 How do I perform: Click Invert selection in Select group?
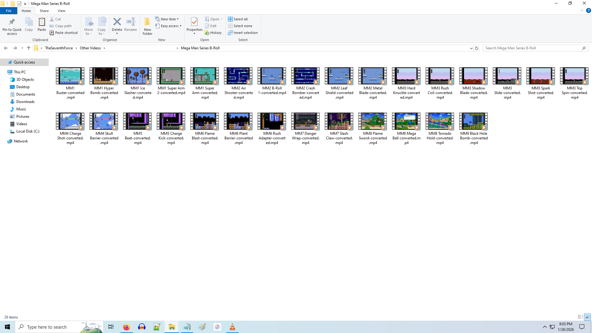pos(243,33)
